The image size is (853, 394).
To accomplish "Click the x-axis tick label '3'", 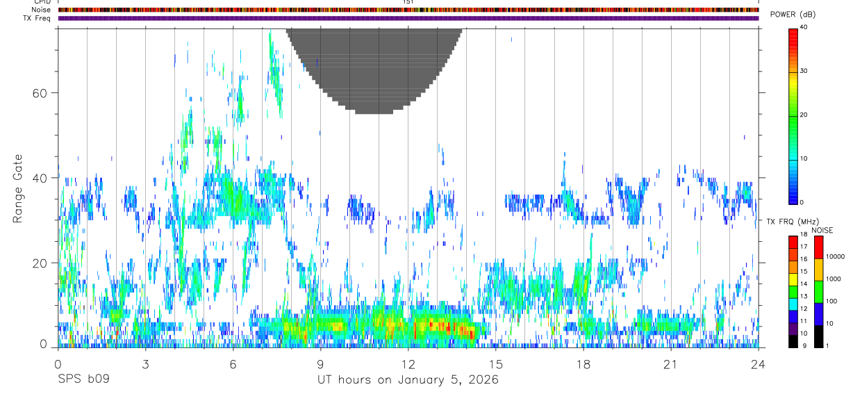I will click(x=144, y=364).
